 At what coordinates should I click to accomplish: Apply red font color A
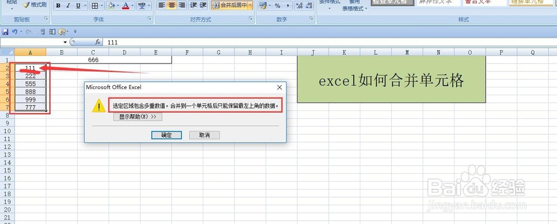tap(125, 6)
